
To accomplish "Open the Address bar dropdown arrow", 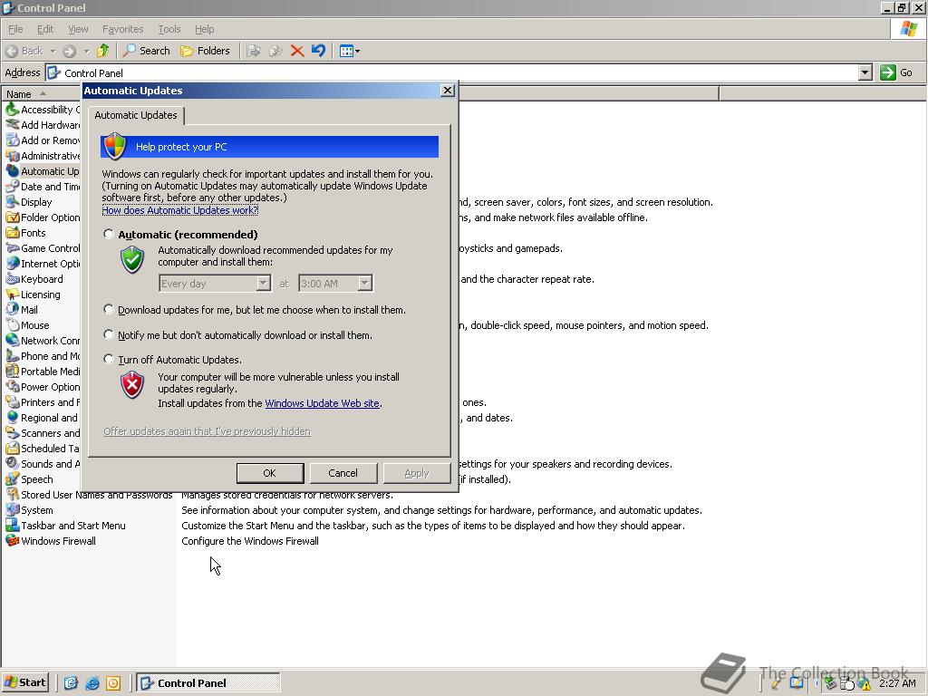I will coord(865,72).
